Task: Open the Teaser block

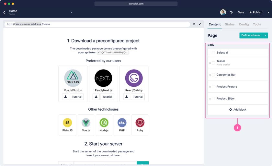Action: [x=238, y=63]
